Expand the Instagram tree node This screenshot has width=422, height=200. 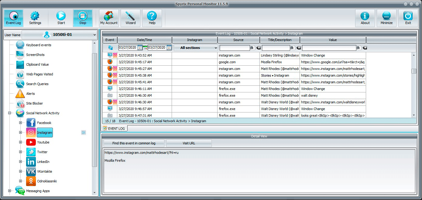point(21,133)
